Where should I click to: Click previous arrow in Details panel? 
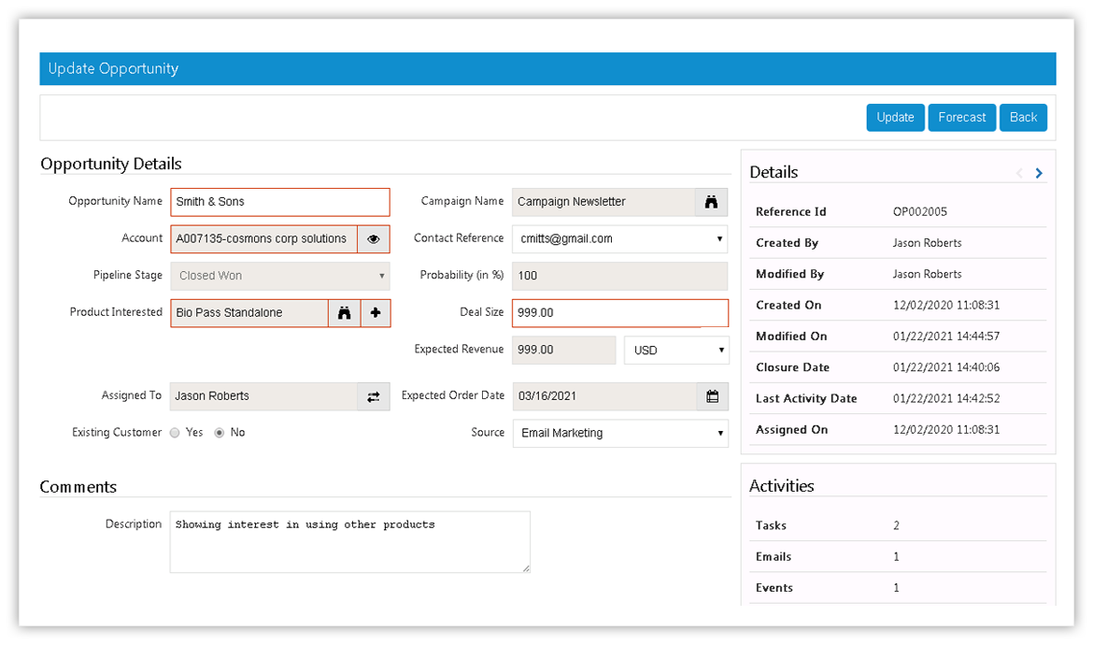click(x=1019, y=173)
